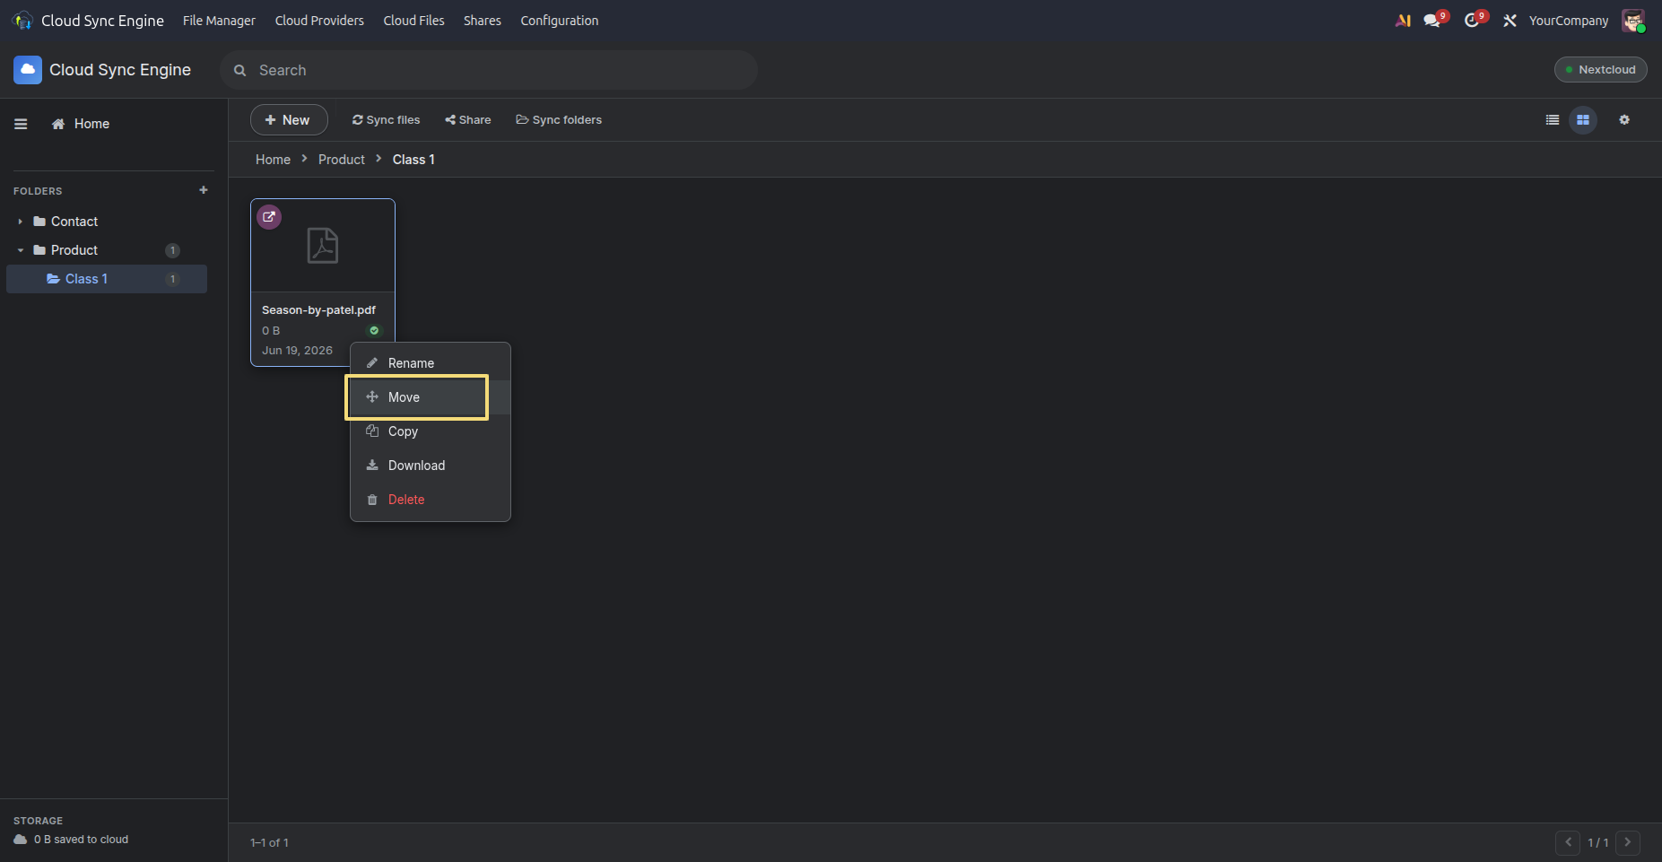The height and width of the screenshot is (862, 1662).
Task: Open the settings gear in the toolbar
Action: coord(1624,120)
